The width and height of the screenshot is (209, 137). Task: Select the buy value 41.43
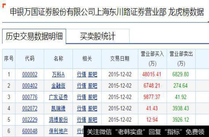click(x=152, y=108)
